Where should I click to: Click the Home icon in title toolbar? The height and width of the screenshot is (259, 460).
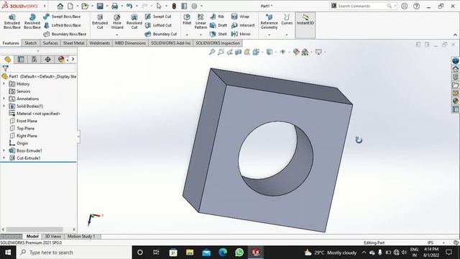click(60, 6)
